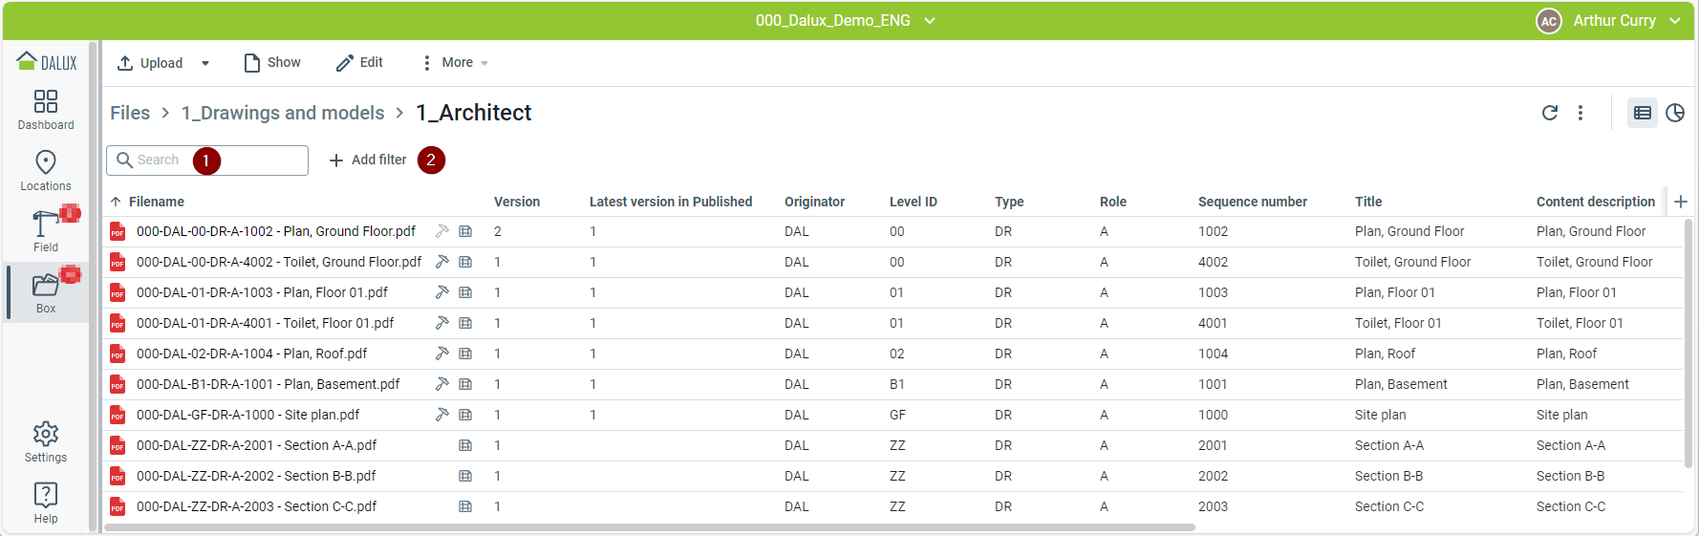This screenshot has width=1699, height=536.
Task: Open the Locations section in sidebar
Action: click(x=46, y=171)
